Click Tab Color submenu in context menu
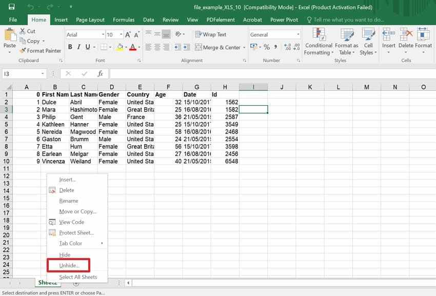This screenshot has width=436, height=296. tap(77, 244)
